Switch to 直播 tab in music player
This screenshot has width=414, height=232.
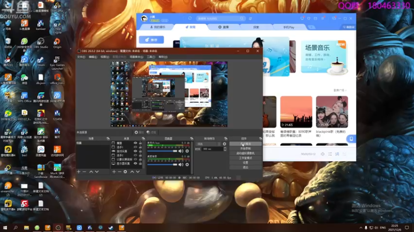point(224,27)
